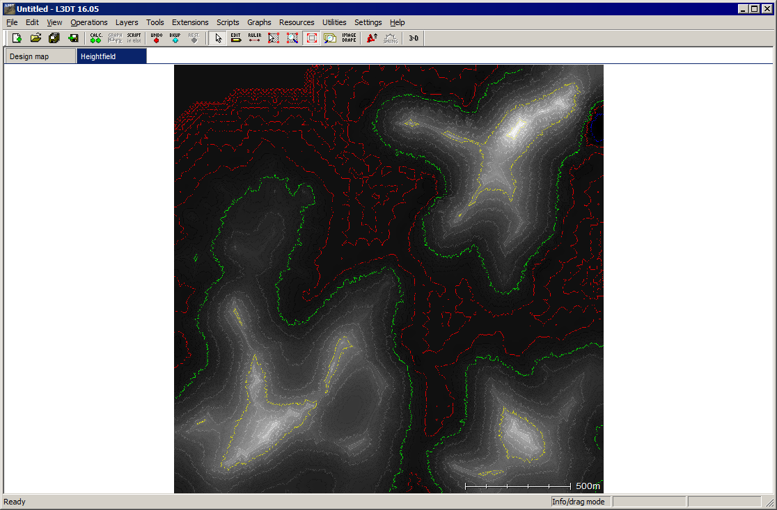The image size is (777, 510).
Task: Click the SPRING toolbar icon
Action: tap(391, 38)
